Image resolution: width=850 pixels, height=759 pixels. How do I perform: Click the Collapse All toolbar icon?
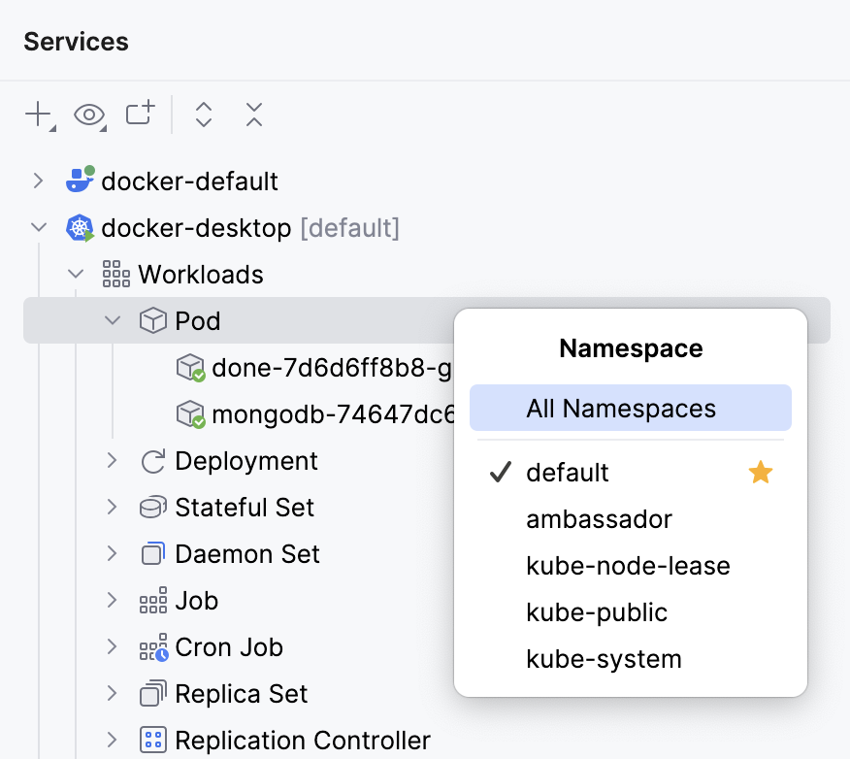coord(253,114)
